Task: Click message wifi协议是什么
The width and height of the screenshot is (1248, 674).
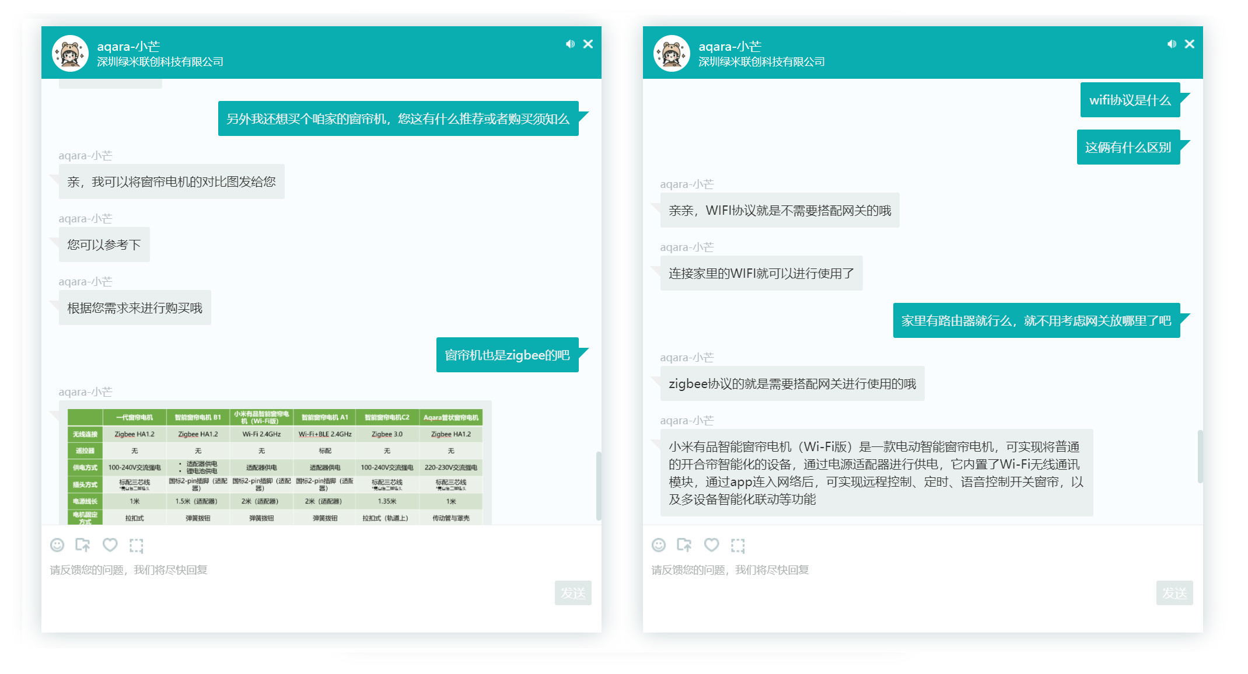Action: click(x=1130, y=100)
